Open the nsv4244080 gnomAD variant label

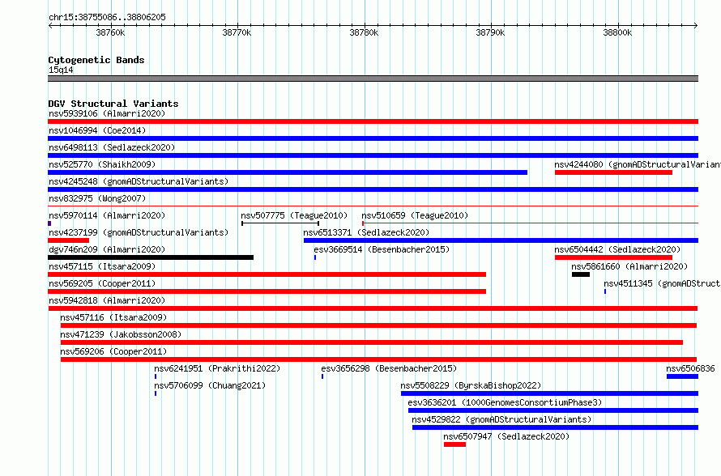638,164
